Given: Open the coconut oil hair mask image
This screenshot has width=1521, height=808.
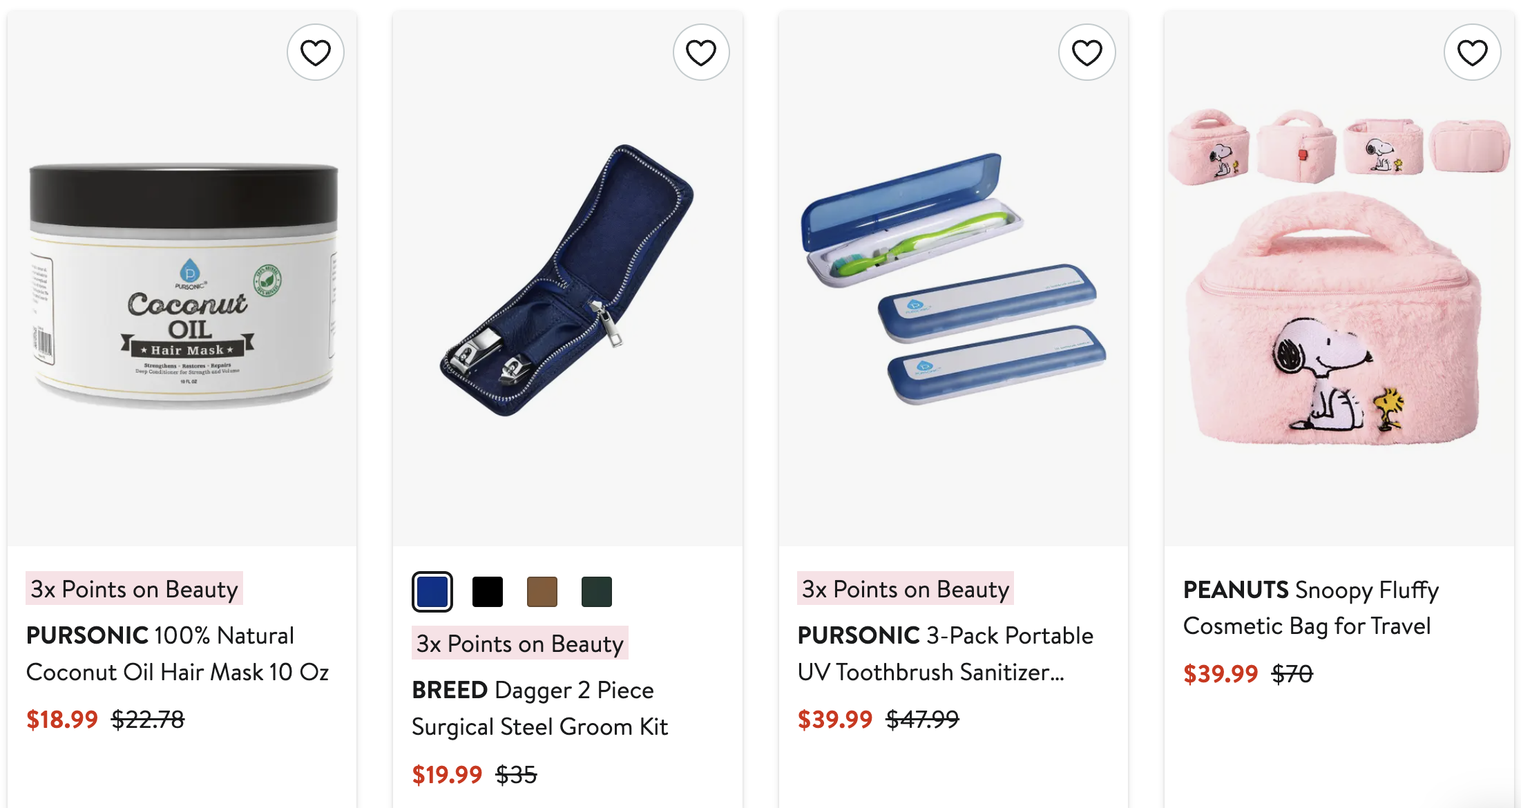Looking at the screenshot, I should click(183, 283).
